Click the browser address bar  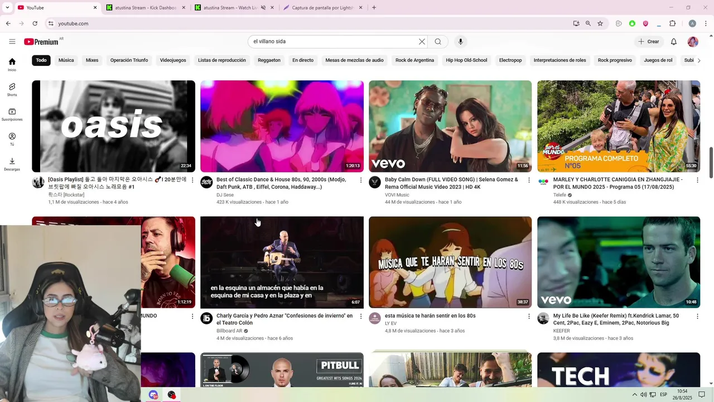pyautogui.click(x=312, y=23)
